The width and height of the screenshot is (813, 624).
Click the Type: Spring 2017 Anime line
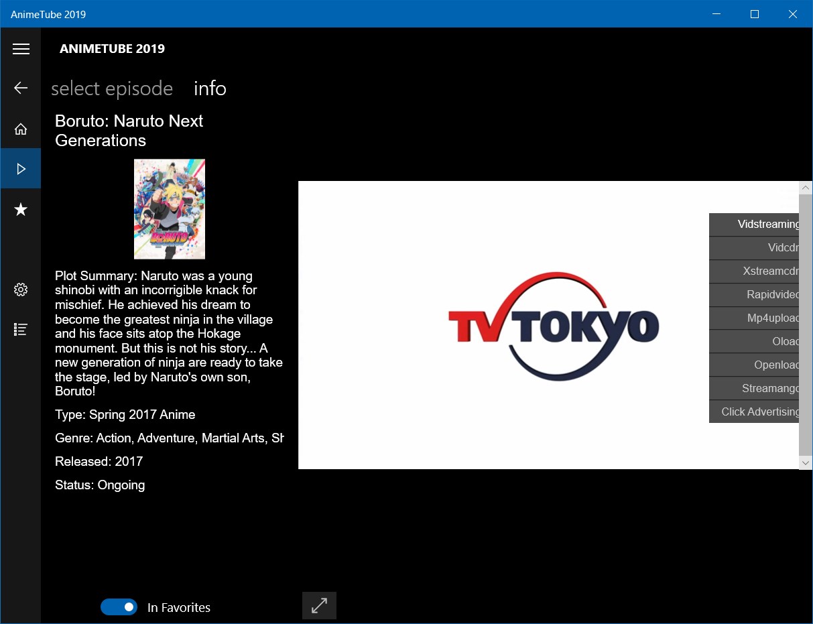click(x=125, y=415)
